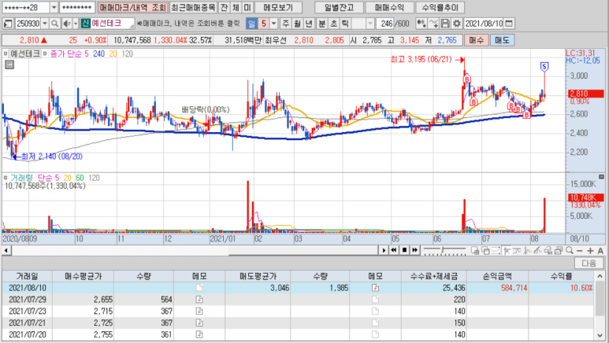Select the 매매마크/내역 조회 tab
This screenshot has width=609, height=343.
click(x=133, y=7)
